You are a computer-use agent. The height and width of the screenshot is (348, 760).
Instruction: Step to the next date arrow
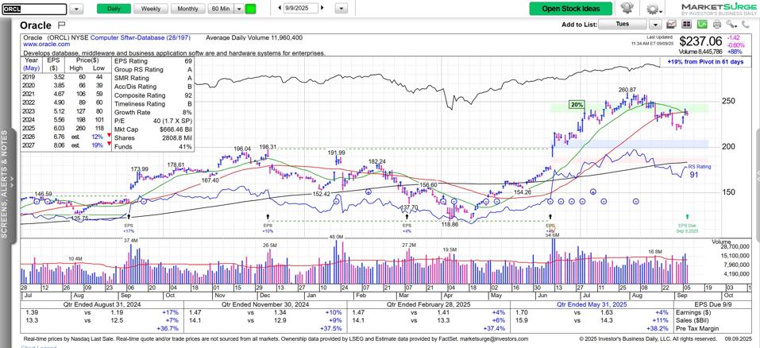tap(322, 8)
